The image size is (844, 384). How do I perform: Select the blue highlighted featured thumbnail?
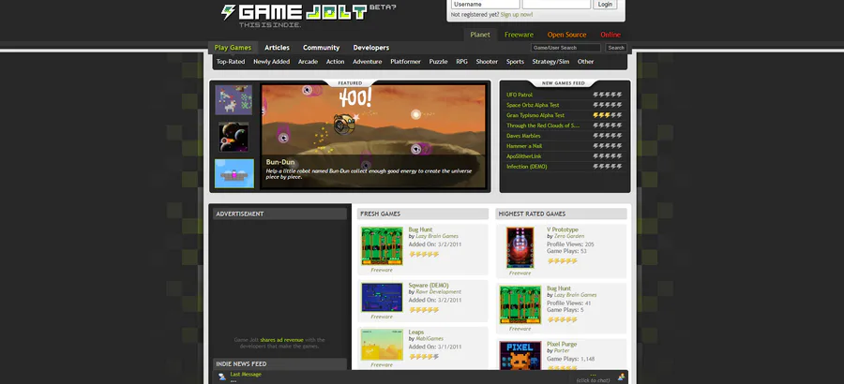[234, 173]
